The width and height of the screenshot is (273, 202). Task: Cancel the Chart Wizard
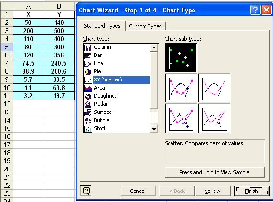pyautogui.click(x=138, y=191)
